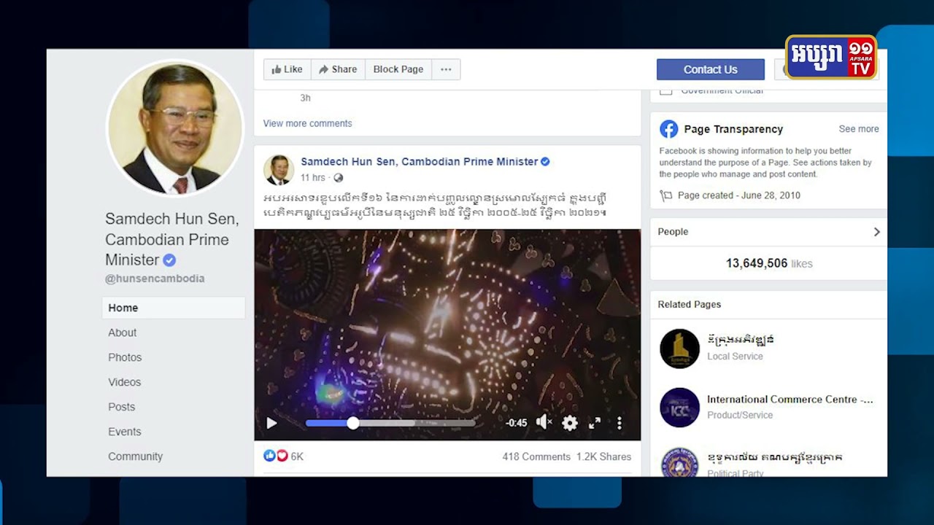
Task: Click the -0:45 remaining time display
Action: point(516,423)
